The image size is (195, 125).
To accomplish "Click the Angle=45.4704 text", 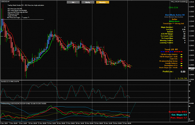I will (x=12, y=16).
